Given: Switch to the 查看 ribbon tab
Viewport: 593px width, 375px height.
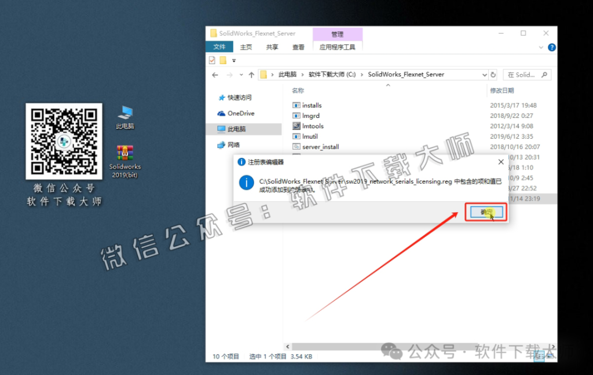Looking at the screenshot, I should [297, 47].
